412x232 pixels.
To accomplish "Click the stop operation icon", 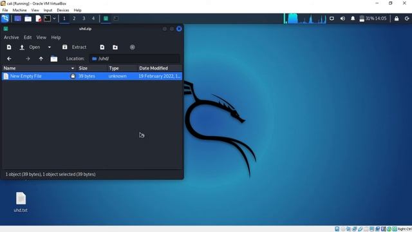I will (132, 47).
